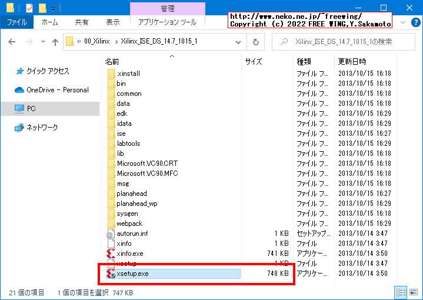Select the sysgen folder icon

111,214
